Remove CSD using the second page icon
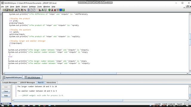Viewport: 191px width, 107px height. (31, 10)
